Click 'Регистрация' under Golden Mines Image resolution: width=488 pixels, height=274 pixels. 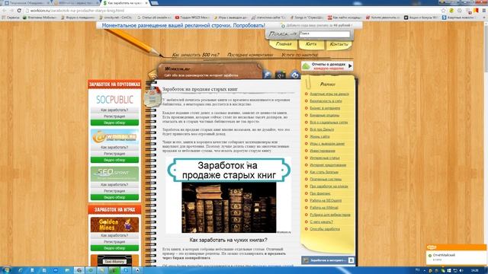(114, 242)
